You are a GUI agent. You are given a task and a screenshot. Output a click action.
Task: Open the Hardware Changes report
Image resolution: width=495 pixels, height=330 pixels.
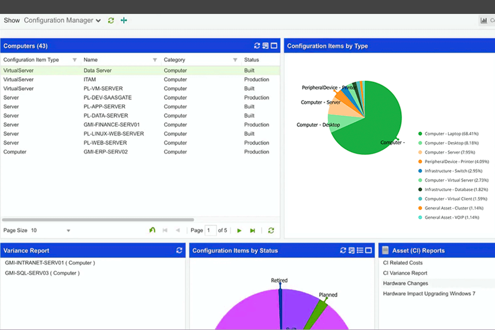(402, 283)
